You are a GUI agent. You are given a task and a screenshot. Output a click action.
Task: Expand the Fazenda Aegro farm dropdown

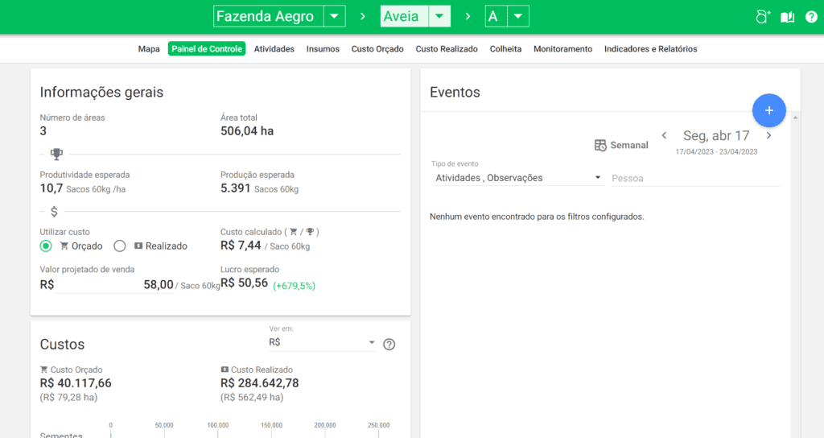(x=334, y=17)
